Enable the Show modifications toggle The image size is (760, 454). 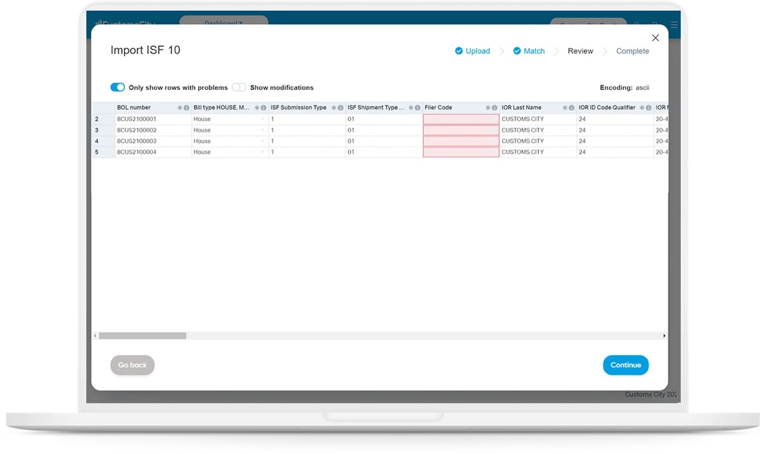click(239, 87)
